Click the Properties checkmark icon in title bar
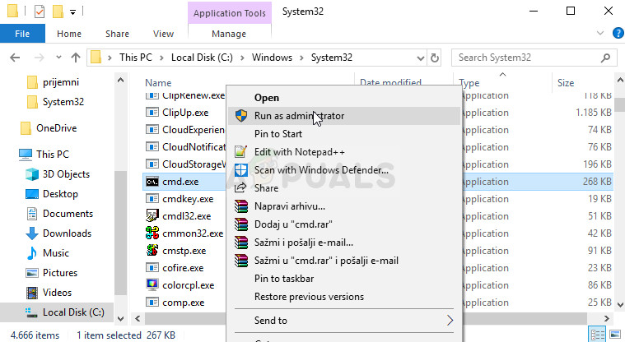Image resolution: width=625 pixels, height=342 pixels. click(38, 12)
